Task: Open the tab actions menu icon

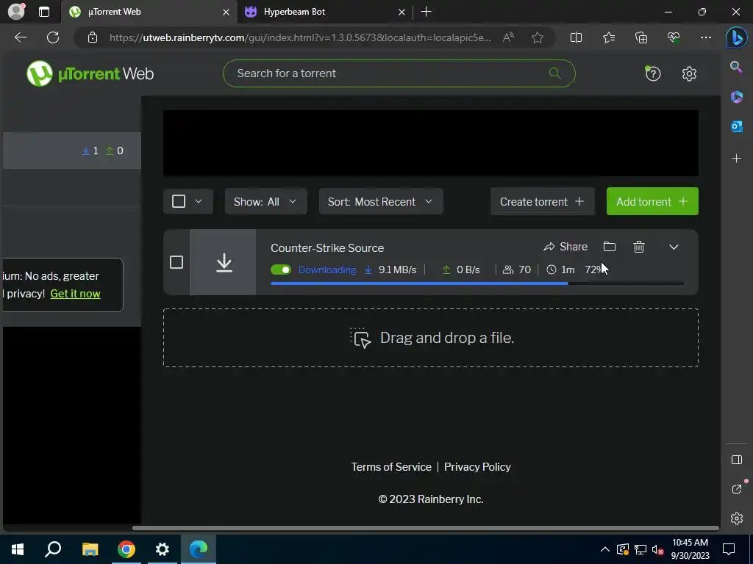Action: tap(44, 12)
